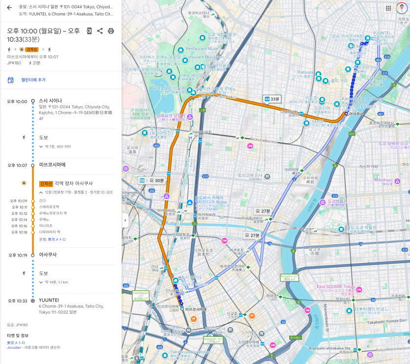Click the 긴자선 badge in the route summary
Viewport: 410px width, 364px height.
(x=32, y=50)
